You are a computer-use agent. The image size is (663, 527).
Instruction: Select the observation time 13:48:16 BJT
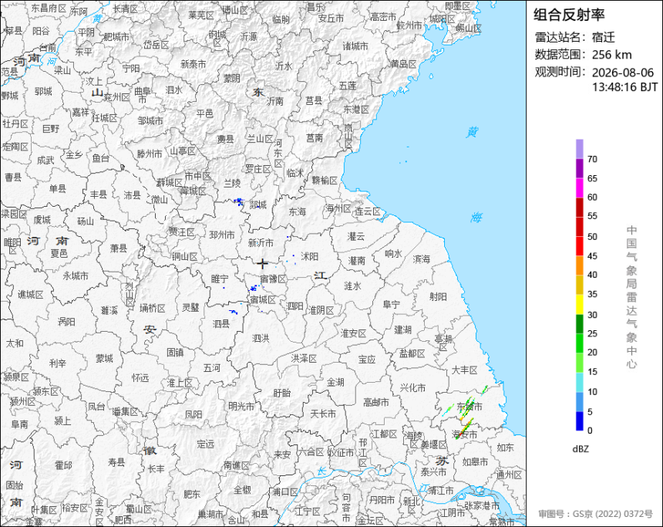(x=624, y=87)
